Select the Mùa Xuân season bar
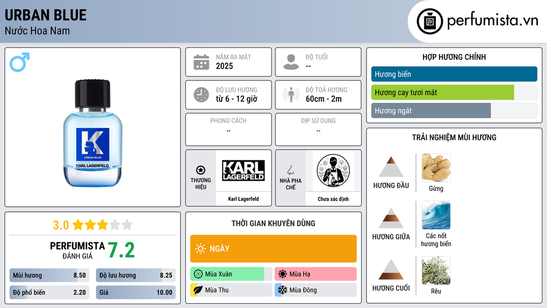This screenshot has width=547, height=308. pos(231,274)
